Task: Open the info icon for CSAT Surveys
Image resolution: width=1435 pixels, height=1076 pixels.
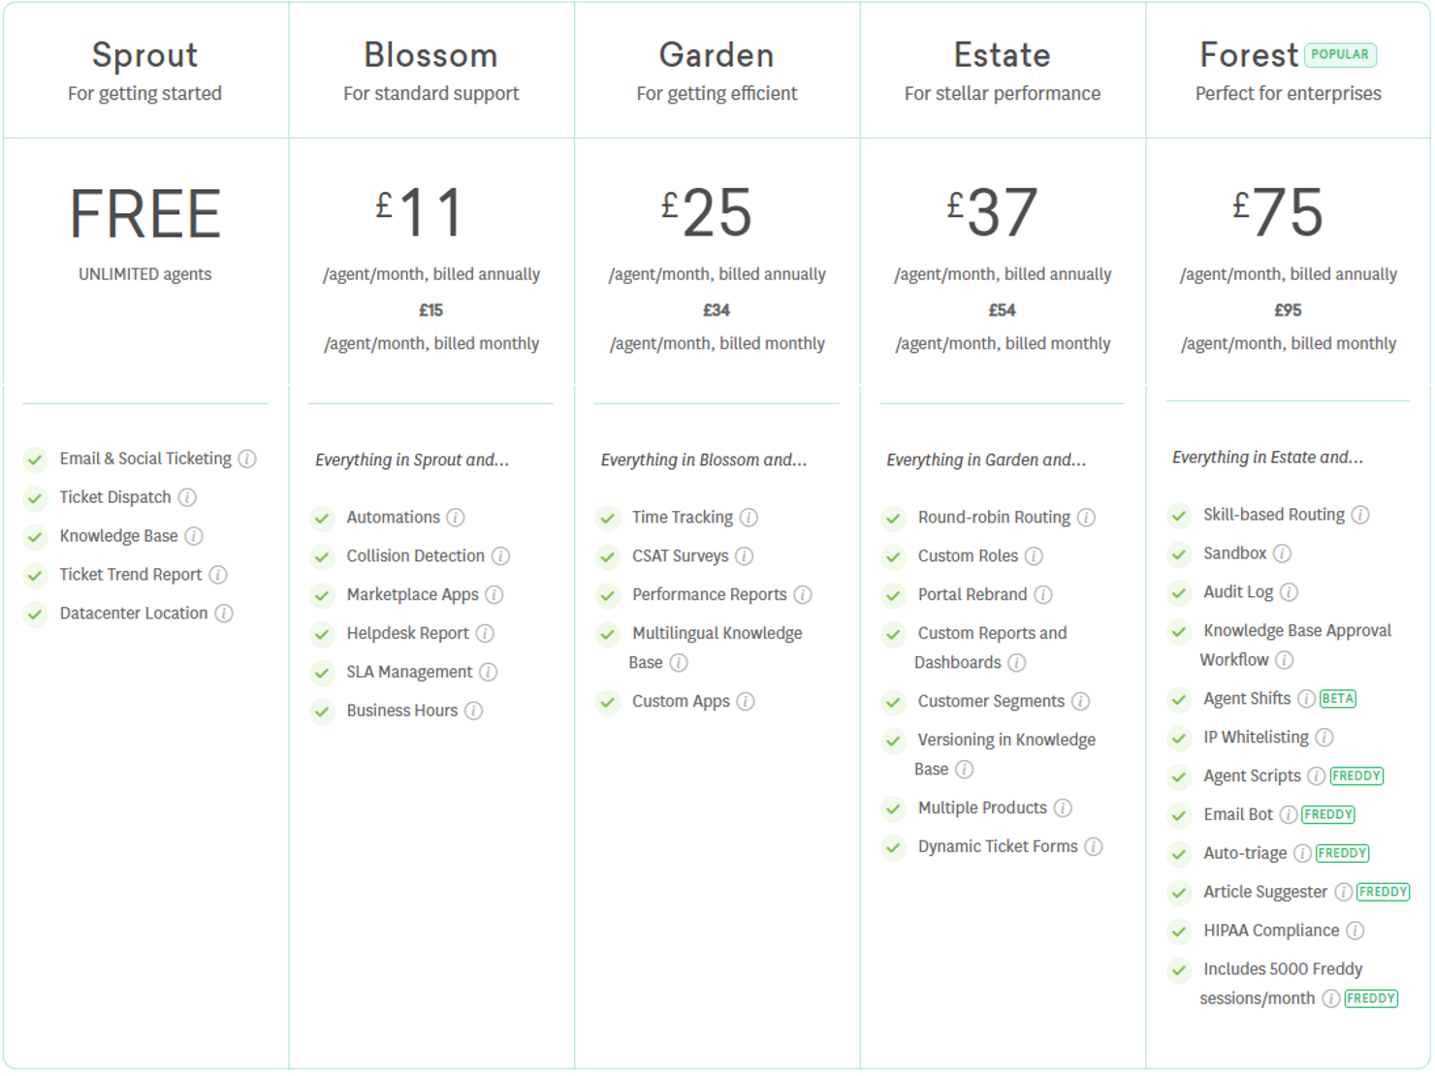Action: point(744,556)
